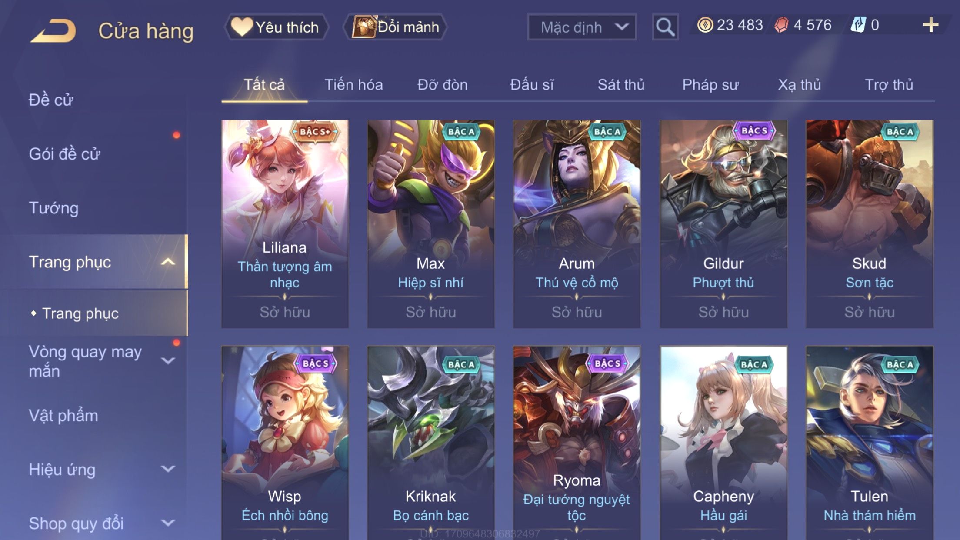Open Yêu thích favorites heart button
Image resolution: width=960 pixels, height=540 pixels.
pyautogui.click(x=276, y=27)
